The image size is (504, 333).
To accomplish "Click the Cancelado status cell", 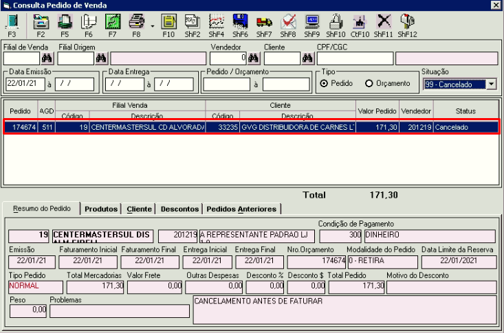I will click(x=465, y=127).
